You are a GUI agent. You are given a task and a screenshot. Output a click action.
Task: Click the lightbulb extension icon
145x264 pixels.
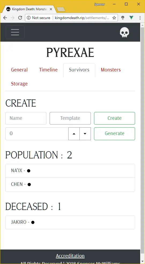pos(123,18)
